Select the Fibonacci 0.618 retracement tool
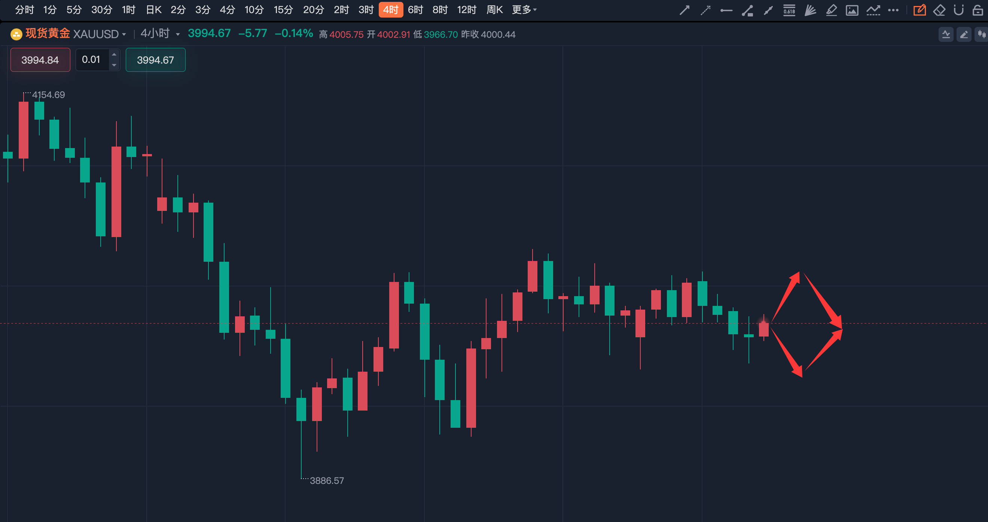The image size is (988, 522). [789, 10]
